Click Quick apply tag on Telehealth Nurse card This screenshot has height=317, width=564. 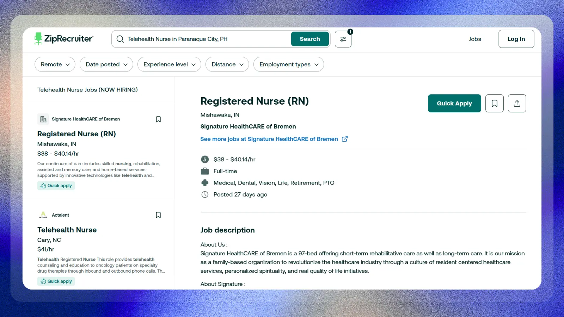56,281
